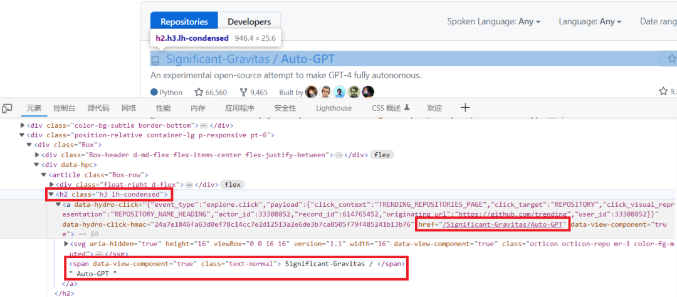The width and height of the screenshot is (677, 297).
Task: Click the 66,560 stargazers link
Action: (x=211, y=92)
